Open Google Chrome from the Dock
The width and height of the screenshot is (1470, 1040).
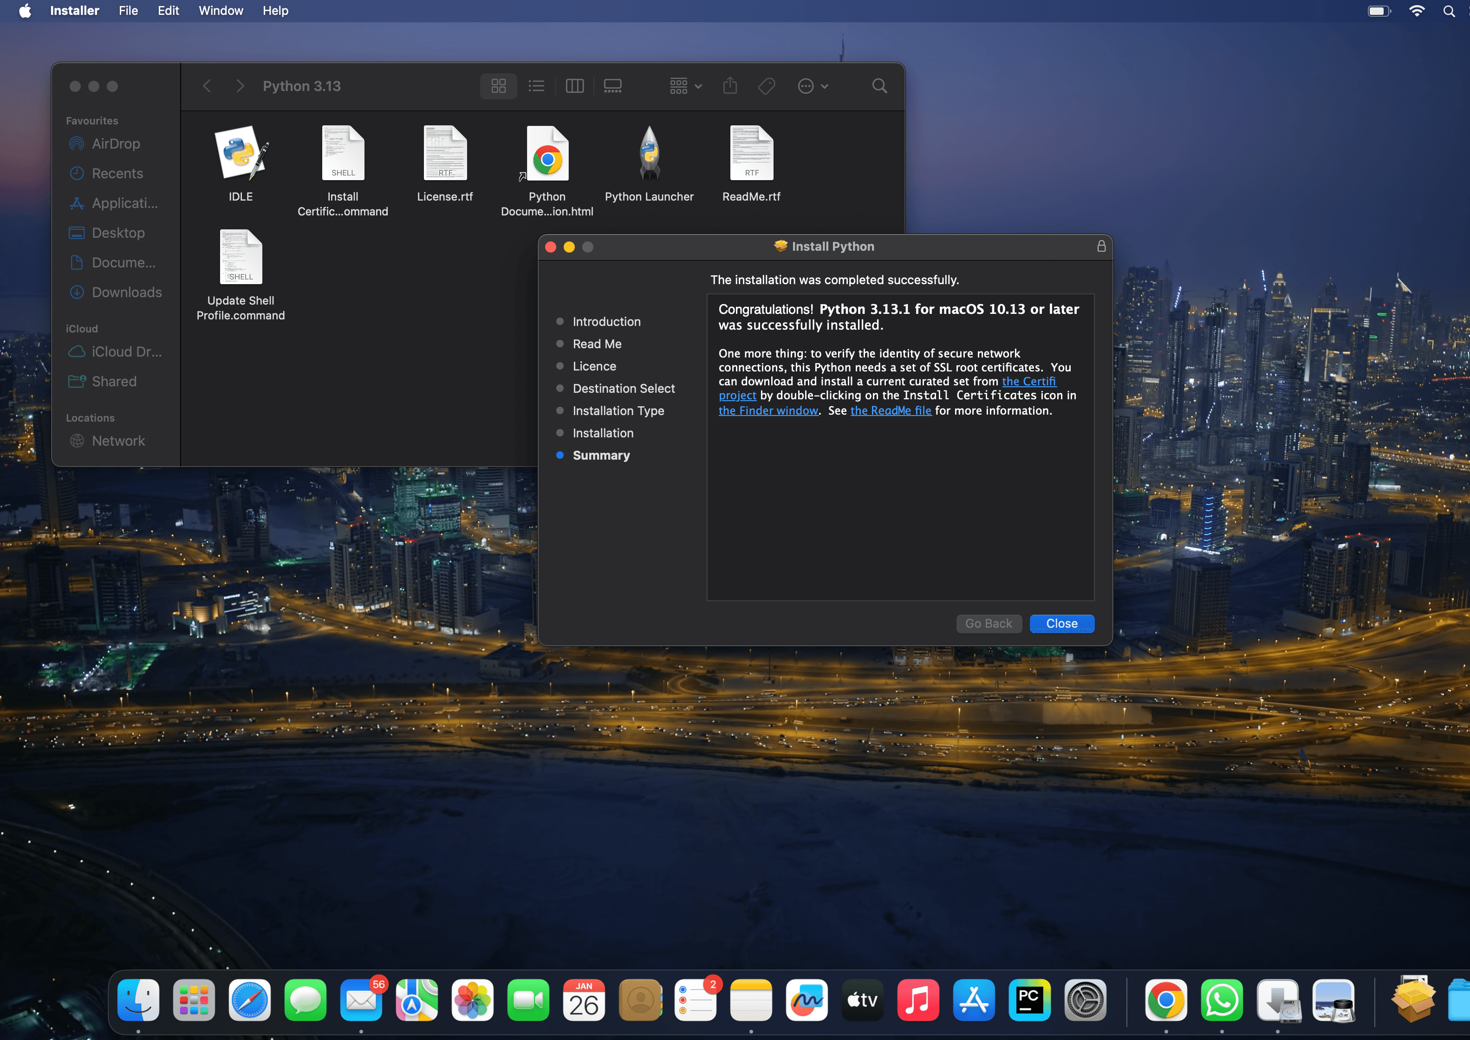click(x=1166, y=1000)
